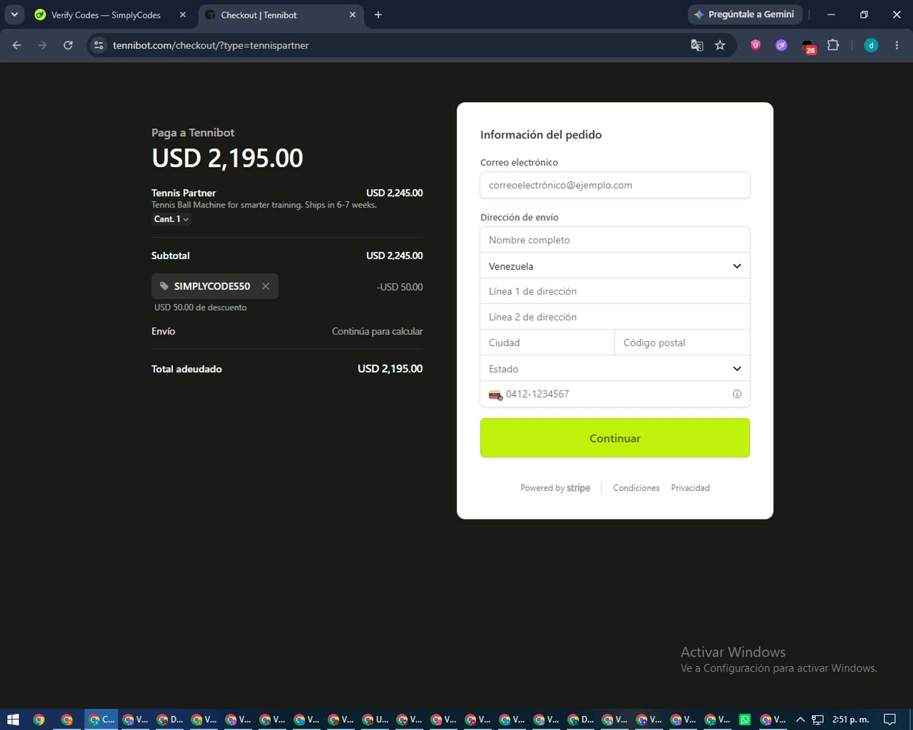The width and height of the screenshot is (913, 730).
Task: Click the "-USD 50.00" discount amount
Action: pos(400,287)
